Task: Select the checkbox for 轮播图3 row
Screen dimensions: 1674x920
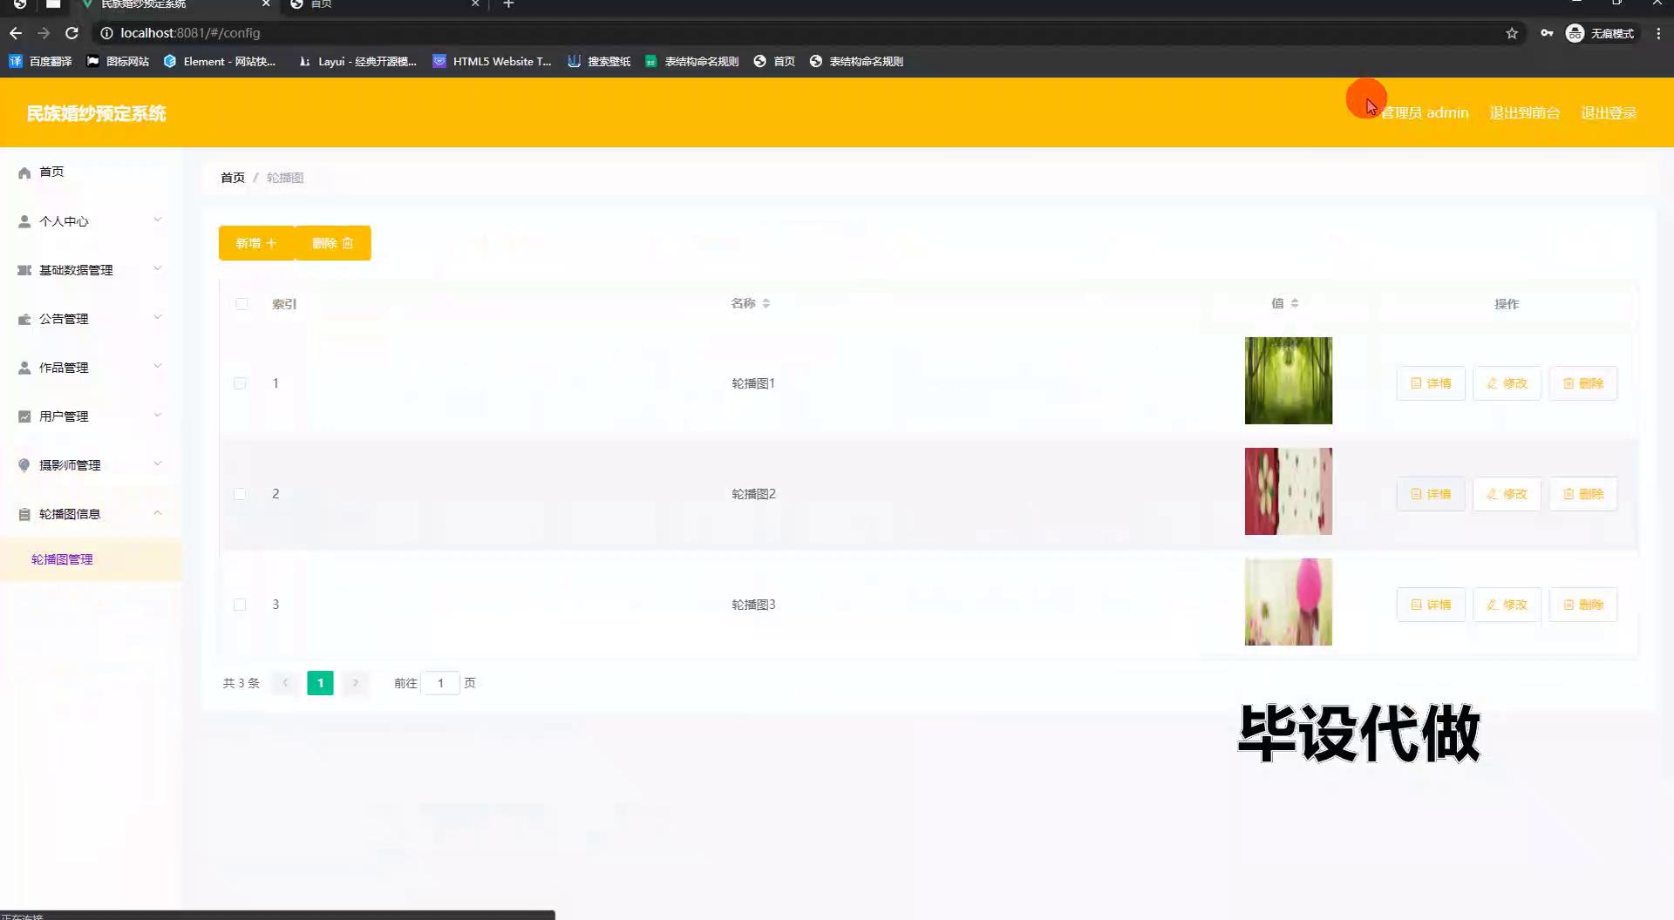Action: click(240, 605)
